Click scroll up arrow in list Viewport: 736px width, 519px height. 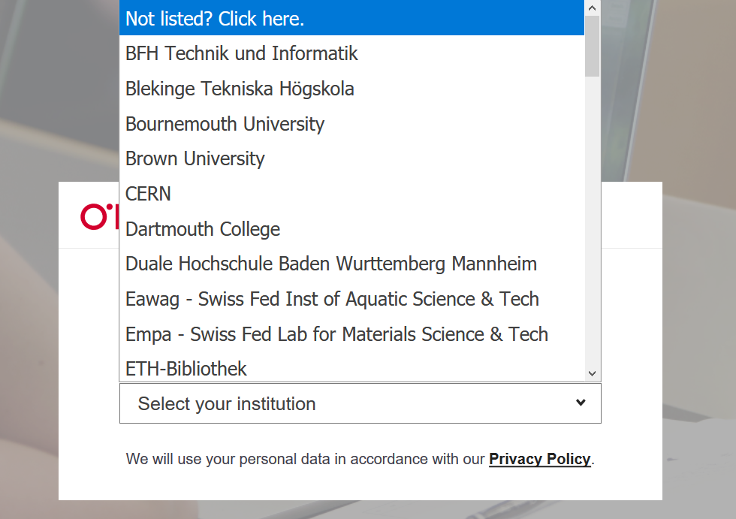point(592,8)
